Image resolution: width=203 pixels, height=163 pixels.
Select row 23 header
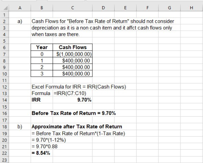click(x=4, y=160)
